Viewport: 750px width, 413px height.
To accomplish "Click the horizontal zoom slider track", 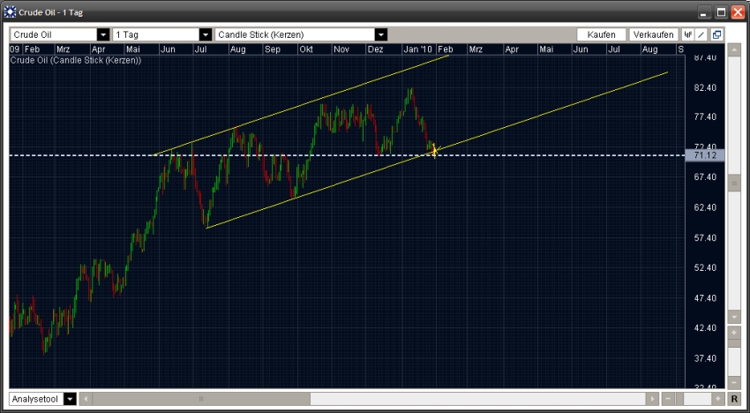I will (x=693, y=399).
